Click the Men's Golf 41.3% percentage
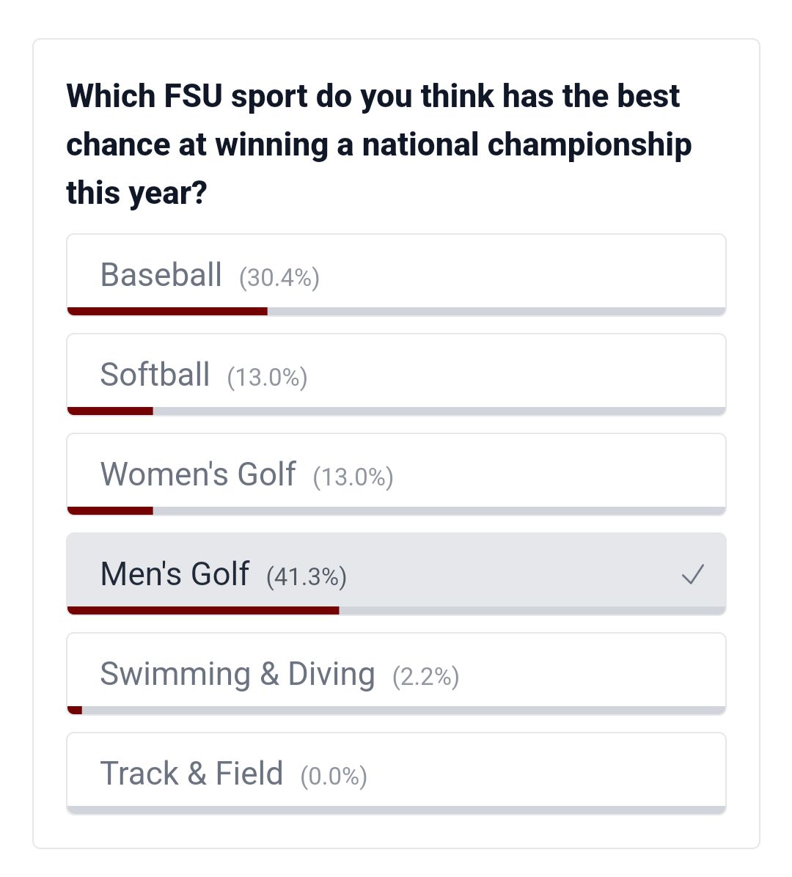 306,577
